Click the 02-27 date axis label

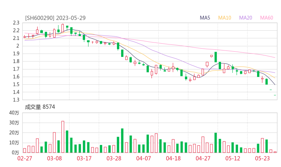25,158
